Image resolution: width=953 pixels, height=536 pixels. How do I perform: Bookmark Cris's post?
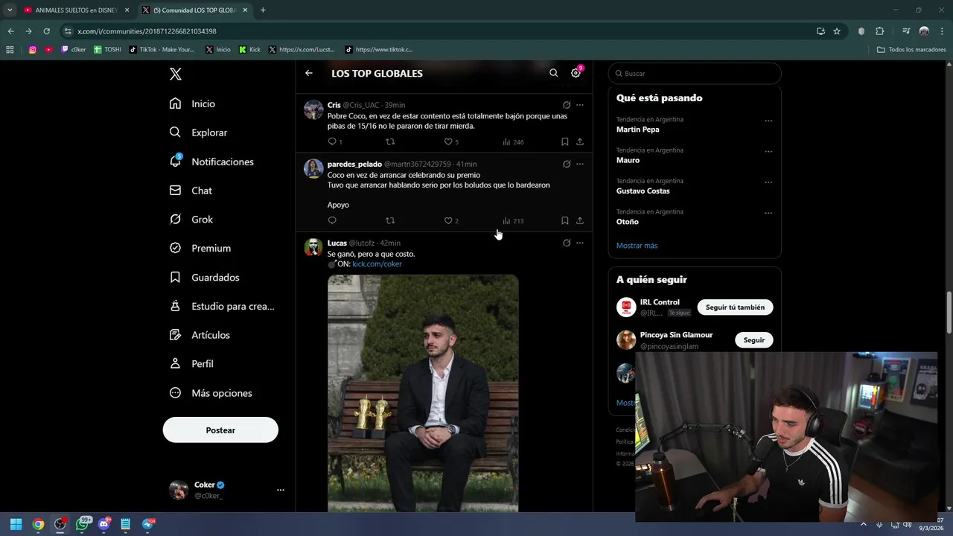point(565,141)
